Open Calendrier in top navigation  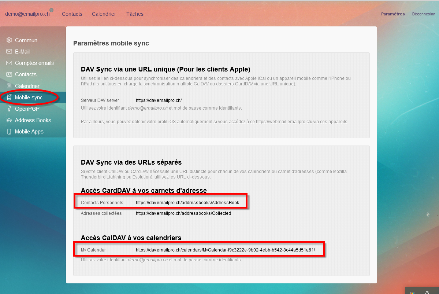pos(104,14)
